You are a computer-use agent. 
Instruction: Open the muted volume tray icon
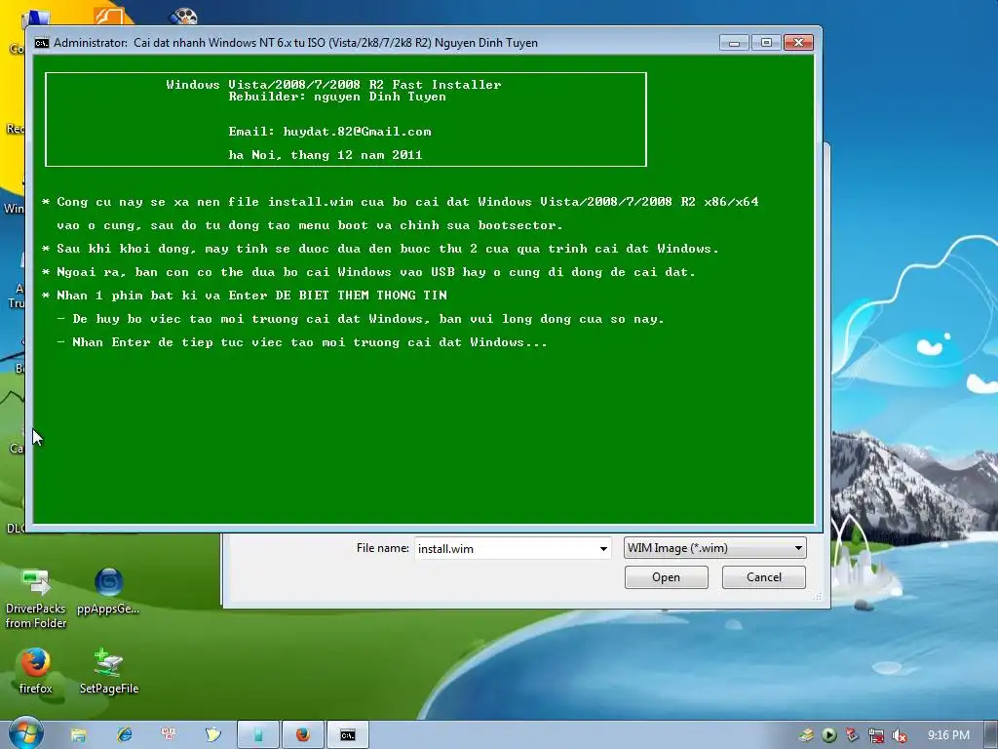[900, 735]
